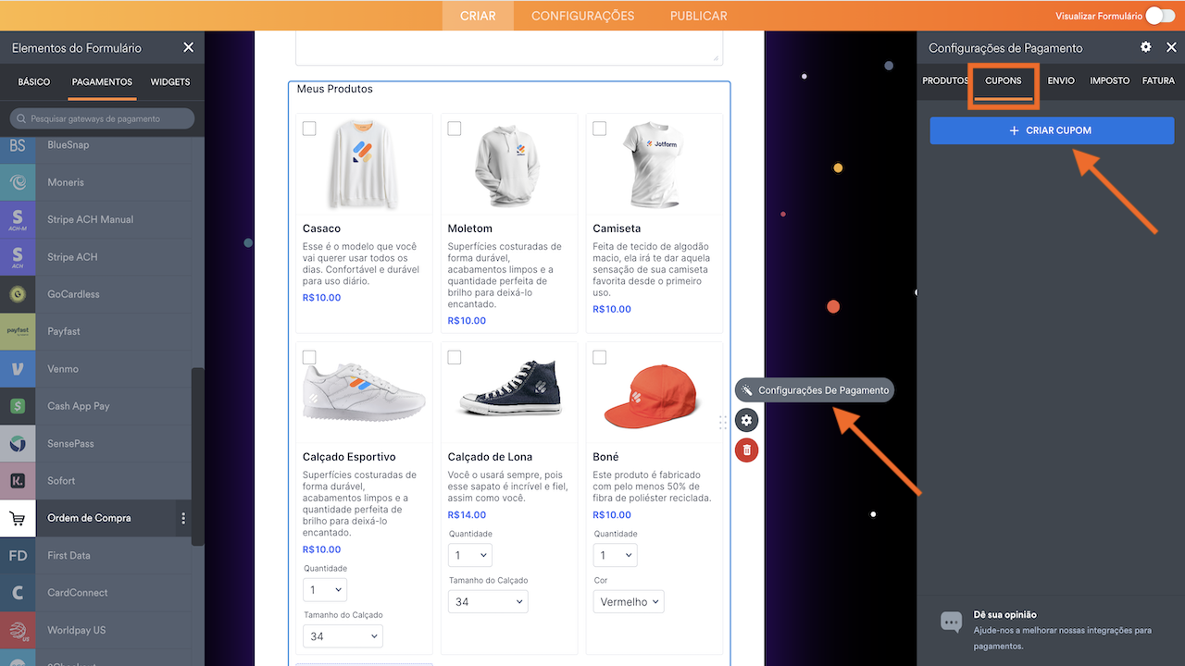Check the Calçado Esportivo product checkbox
This screenshot has height=666, width=1185.
pos(309,357)
